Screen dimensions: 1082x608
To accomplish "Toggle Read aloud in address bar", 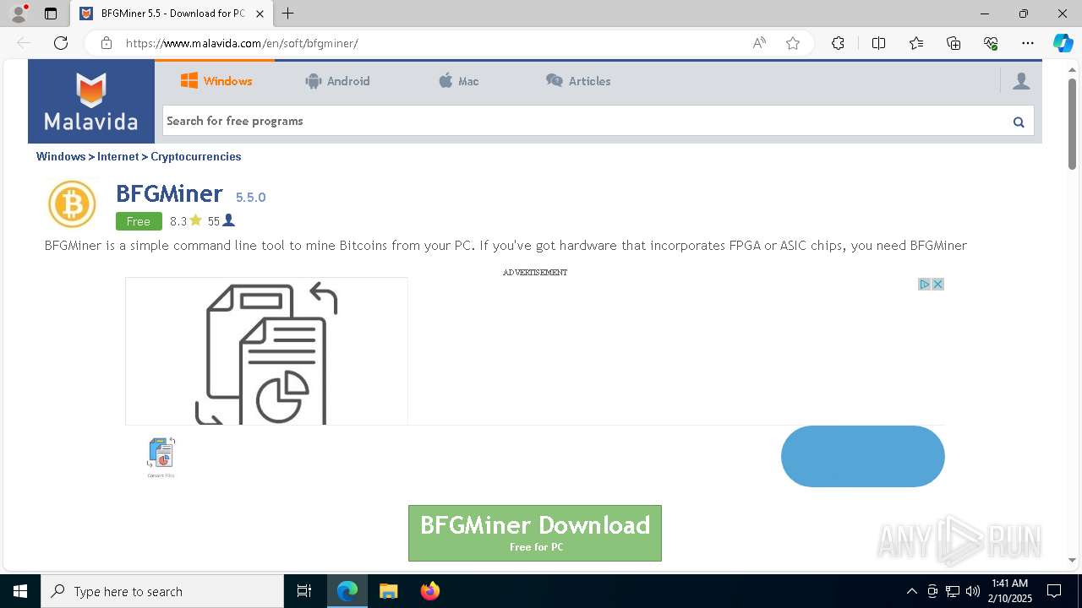I will pos(759,43).
